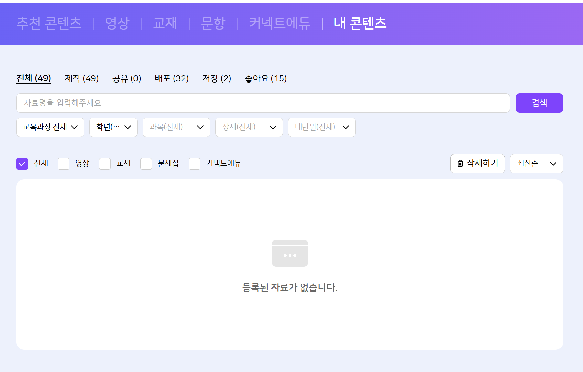The height and width of the screenshot is (372, 583).
Task: Click the empty content placeholder icon
Action: click(290, 253)
